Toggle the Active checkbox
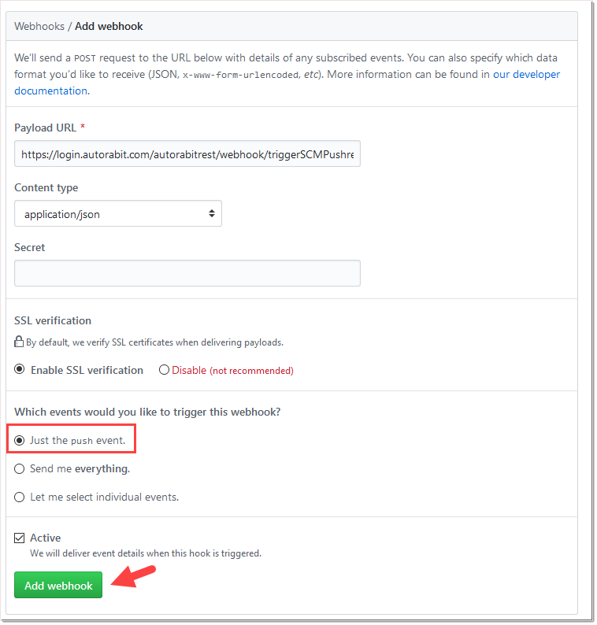This screenshot has width=597, height=625. [x=20, y=538]
